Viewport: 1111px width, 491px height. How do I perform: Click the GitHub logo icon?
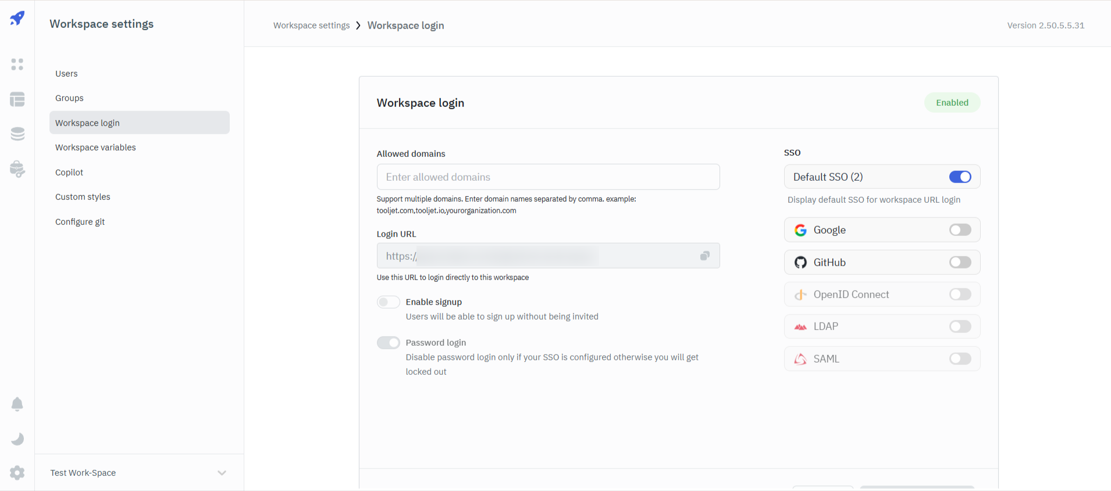pyautogui.click(x=801, y=263)
